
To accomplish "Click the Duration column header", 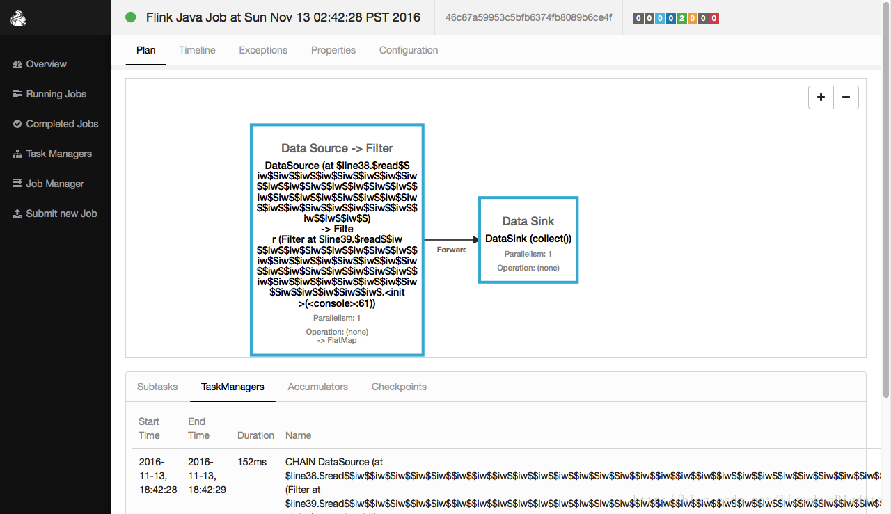I will click(x=255, y=435).
